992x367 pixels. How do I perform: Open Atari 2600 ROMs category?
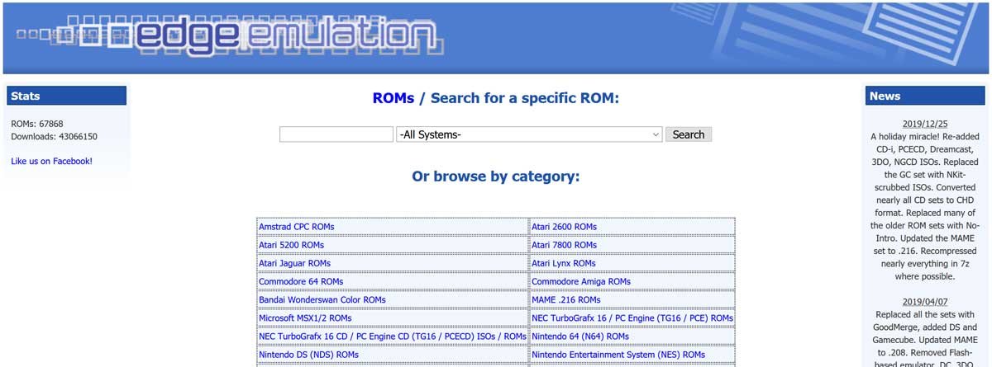coord(564,227)
